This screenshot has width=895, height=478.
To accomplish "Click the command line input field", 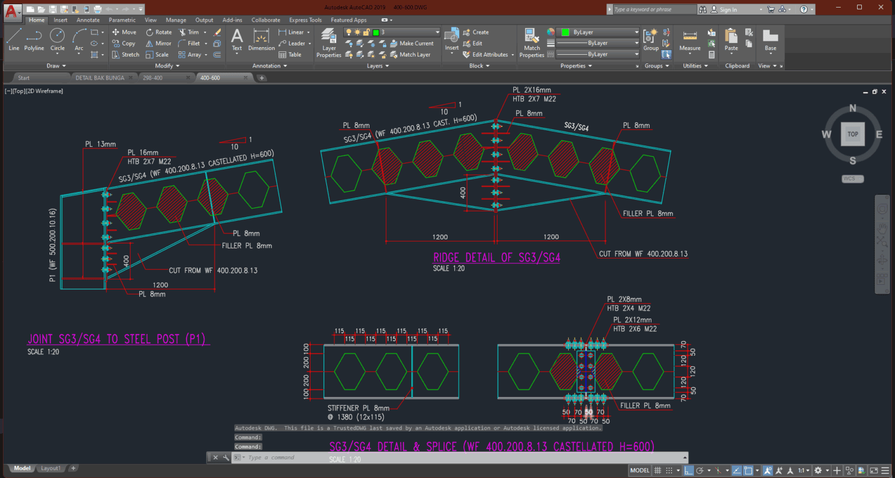I will click(x=291, y=458).
